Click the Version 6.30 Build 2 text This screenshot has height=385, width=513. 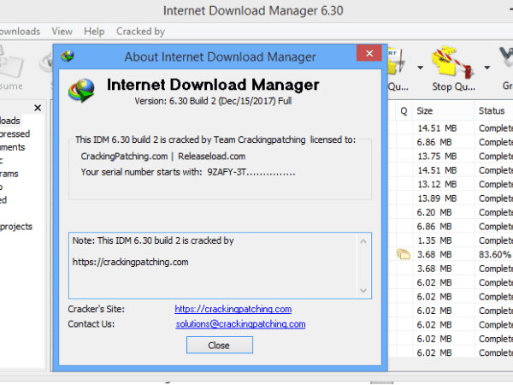tap(213, 101)
